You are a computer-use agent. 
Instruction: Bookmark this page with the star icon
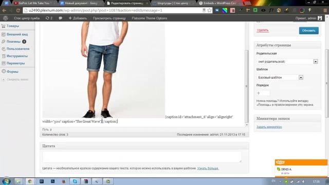point(209,10)
